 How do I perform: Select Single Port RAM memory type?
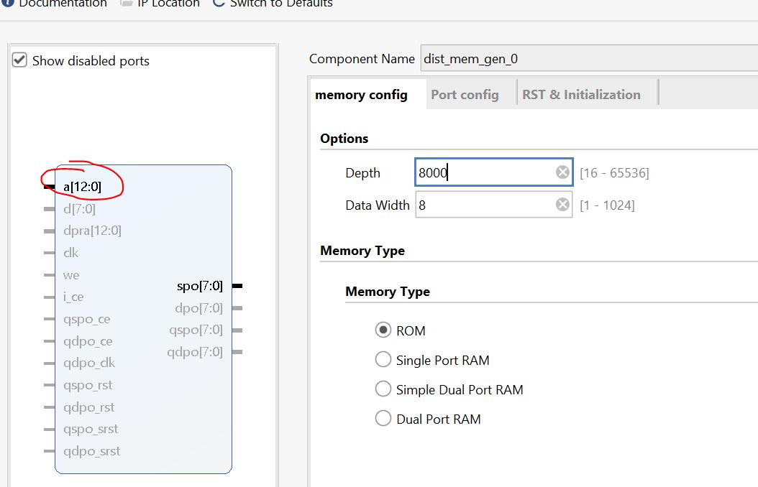tap(383, 360)
